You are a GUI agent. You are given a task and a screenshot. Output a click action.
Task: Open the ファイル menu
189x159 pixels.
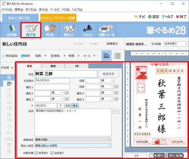pos(7,9)
